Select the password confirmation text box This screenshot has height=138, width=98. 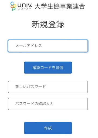click(48, 104)
